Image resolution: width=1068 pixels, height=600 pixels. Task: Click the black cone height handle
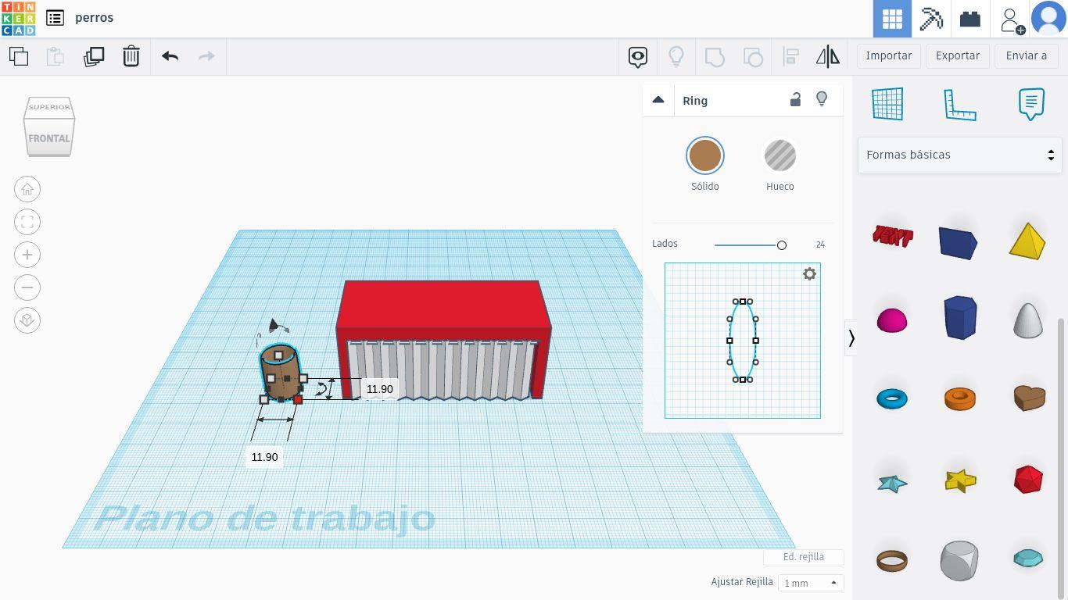tap(274, 324)
